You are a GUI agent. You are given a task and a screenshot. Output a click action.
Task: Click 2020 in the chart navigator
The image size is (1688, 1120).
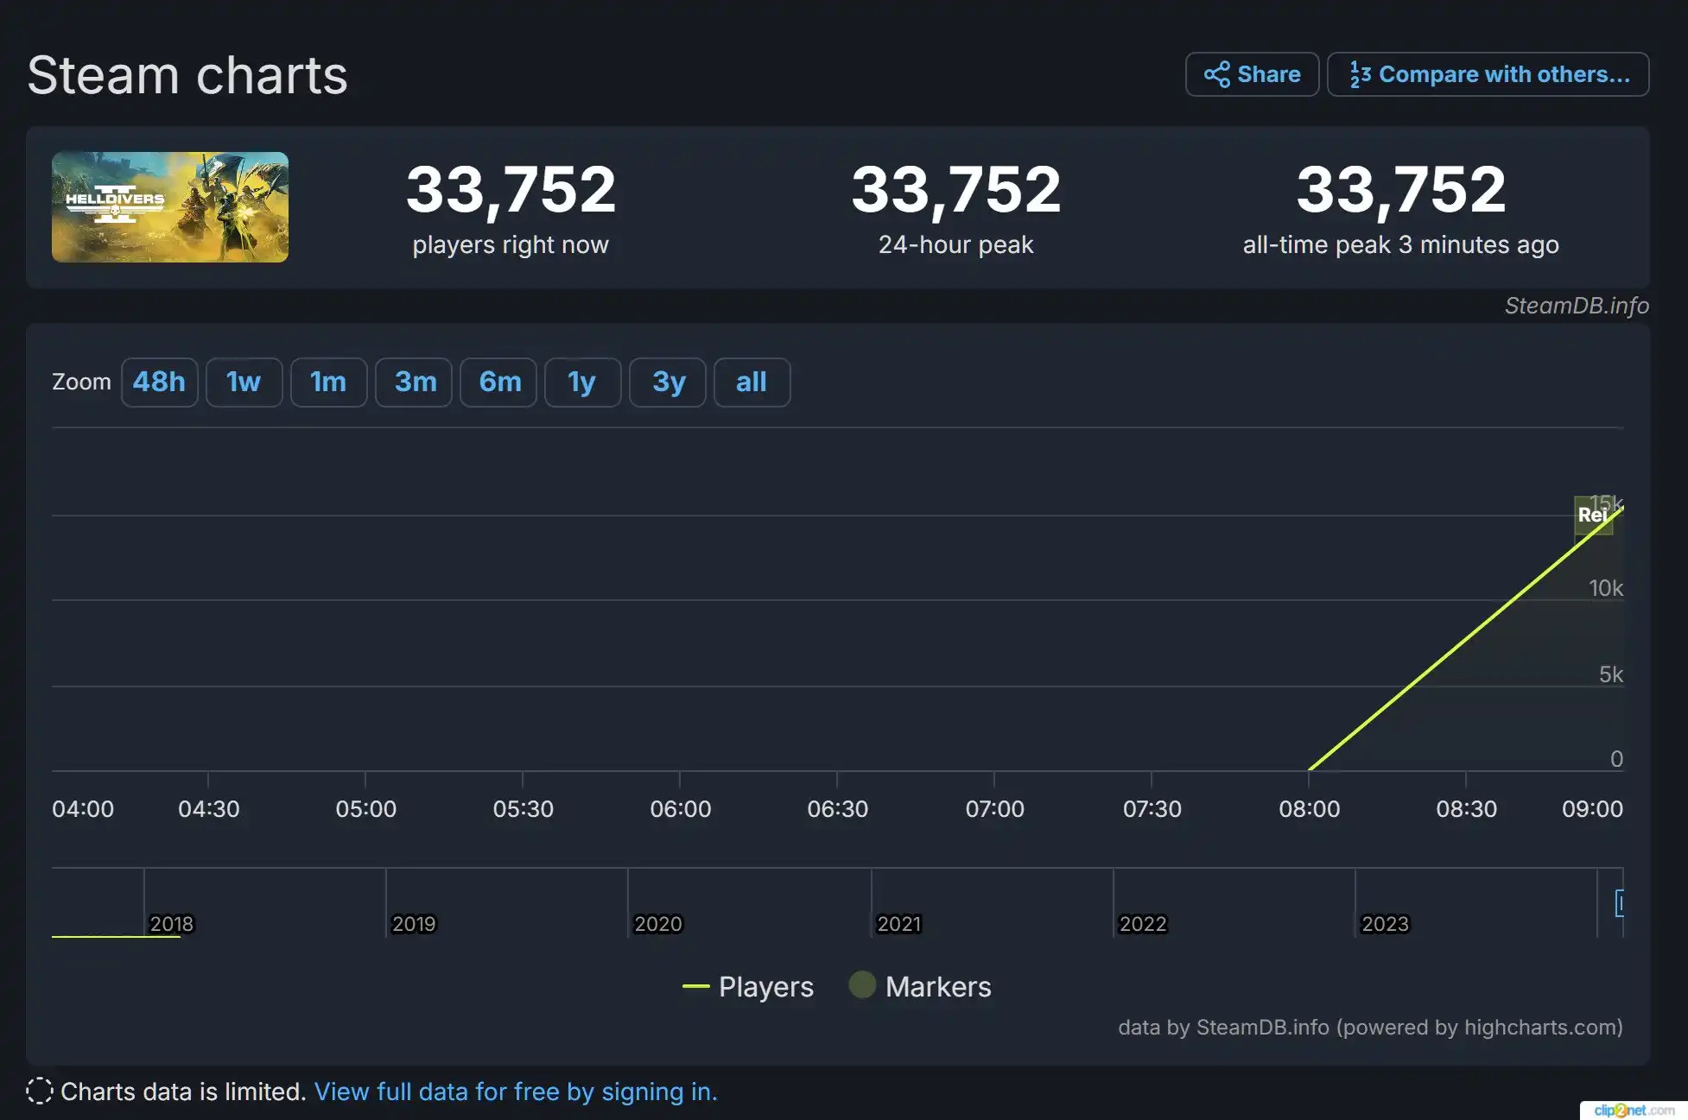tap(657, 924)
